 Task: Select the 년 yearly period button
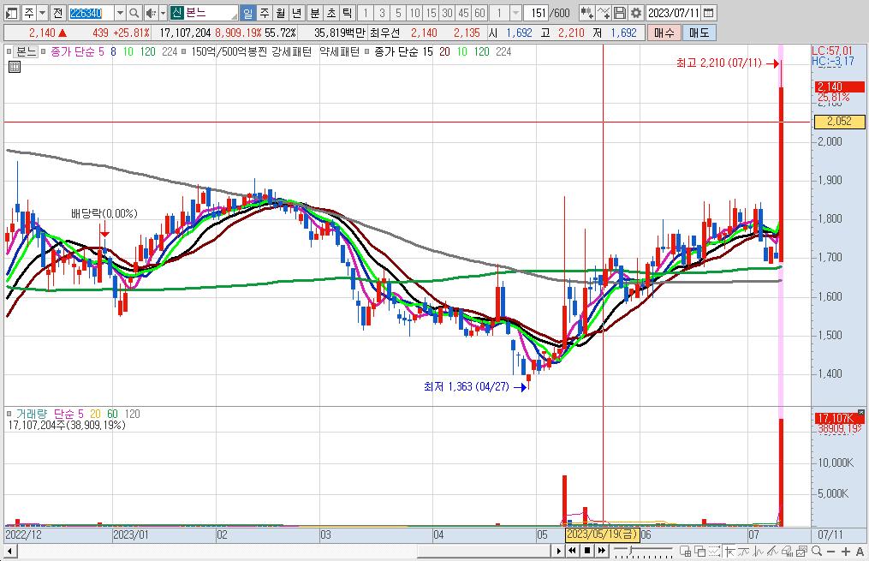coord(296,12)
